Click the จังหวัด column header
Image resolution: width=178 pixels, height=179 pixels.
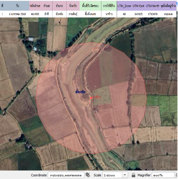click(73, 6)
